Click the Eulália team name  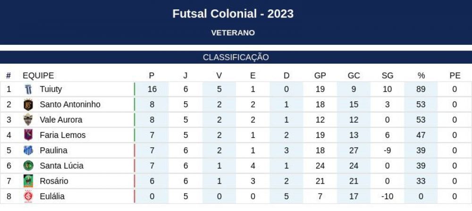pyautogui.click(x=52, y=196)
